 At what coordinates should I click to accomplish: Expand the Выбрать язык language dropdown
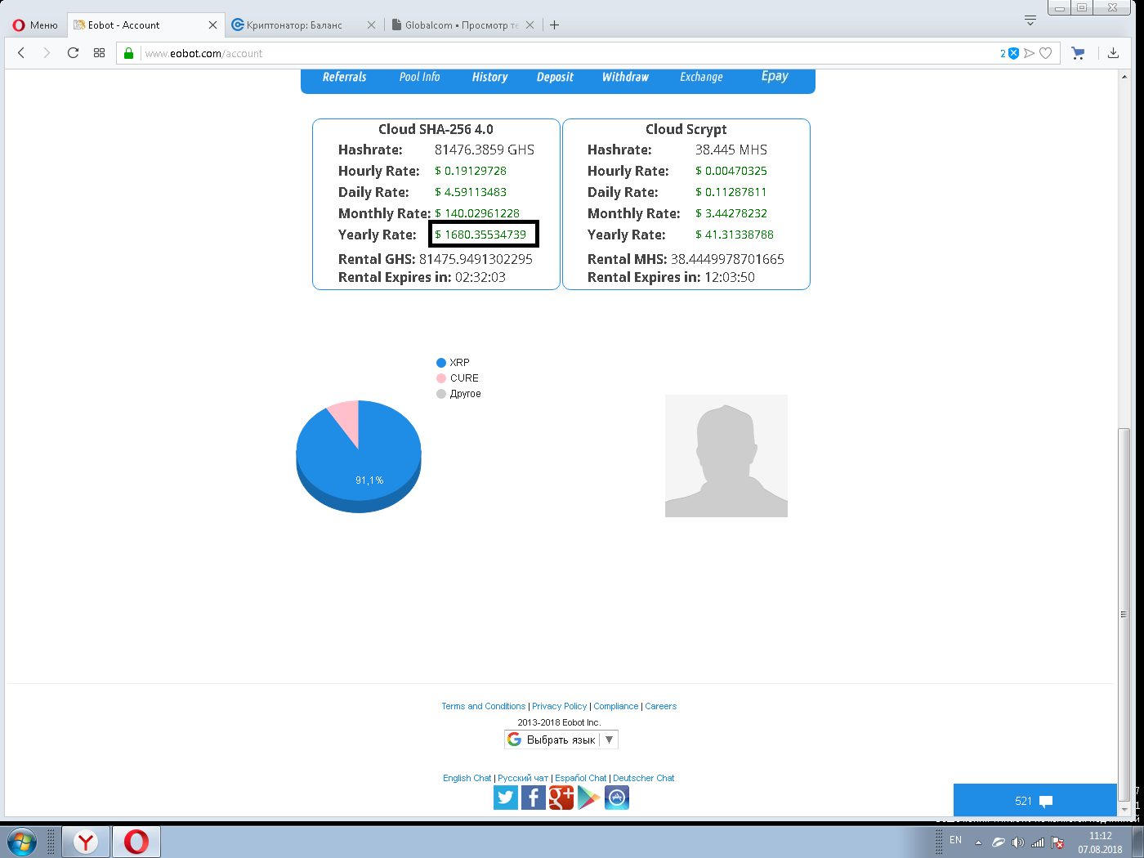click(x=561, y=740)
